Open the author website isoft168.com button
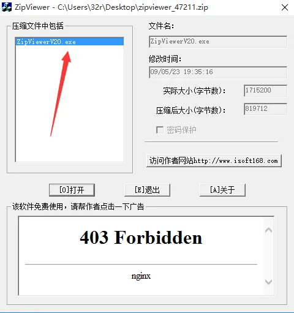Viewport: 294px width, 313px height. (214, 161)
